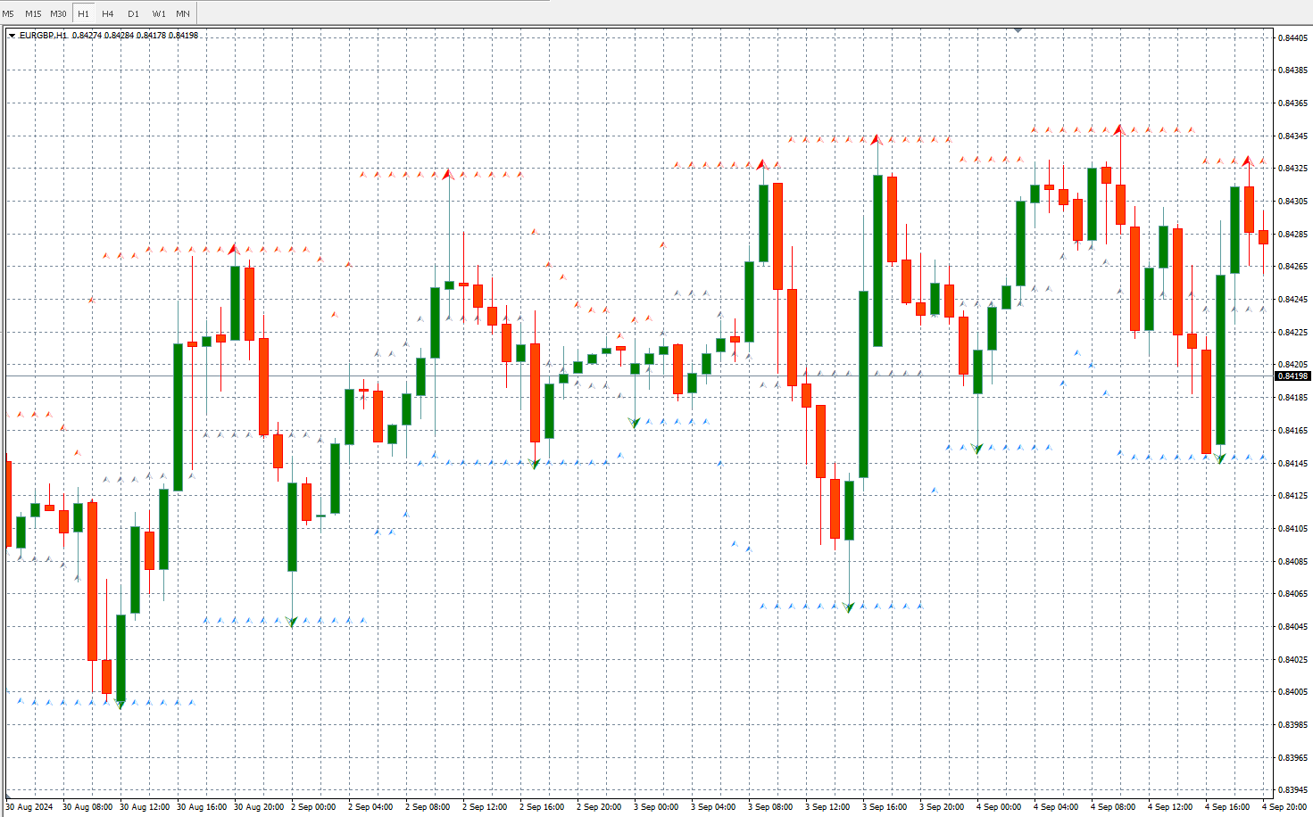Click the 0.83945 price scale label
This screenshot has height=817, width=1313.
point(1292,790)
